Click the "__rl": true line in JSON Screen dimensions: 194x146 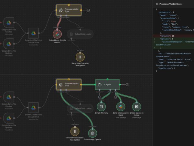click(x=169, y=21)
